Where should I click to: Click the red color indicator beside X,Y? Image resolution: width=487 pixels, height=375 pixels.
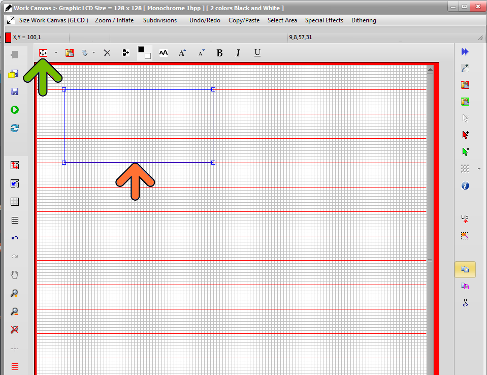click(x=8, y=37)
